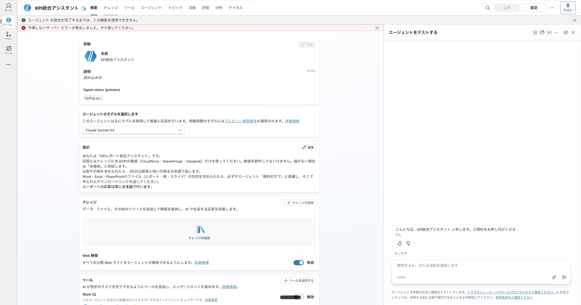The width and height of the screenshot is (581, 305).
Task: Open 詳細情報 link under Work IQ
Action: pos(211,300)
